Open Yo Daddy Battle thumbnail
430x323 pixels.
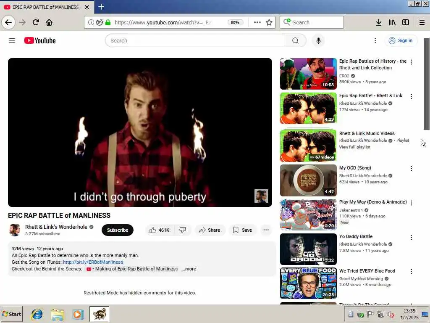click(308, 249)
